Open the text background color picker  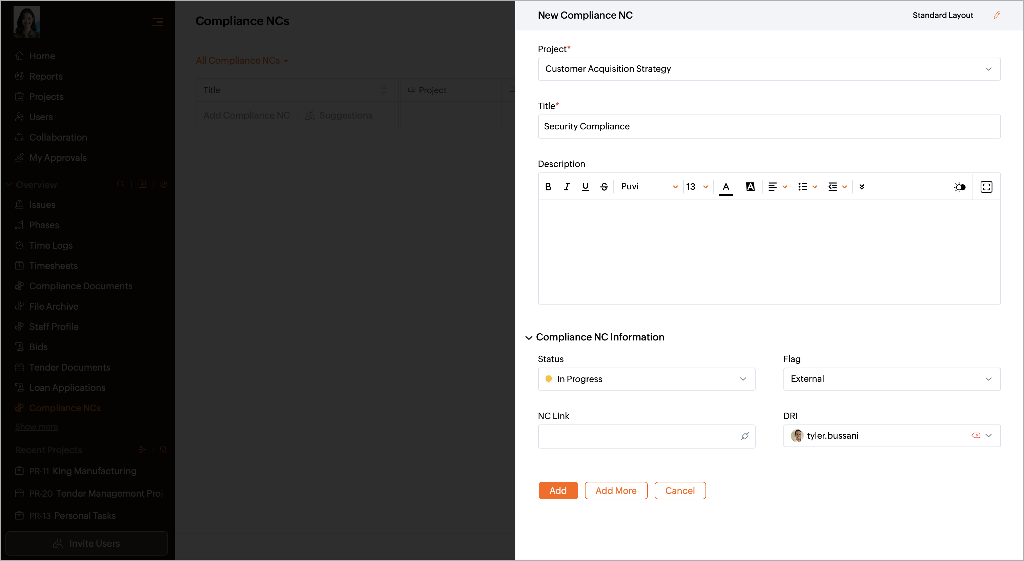pyautogui.click(x=750, y=187)
